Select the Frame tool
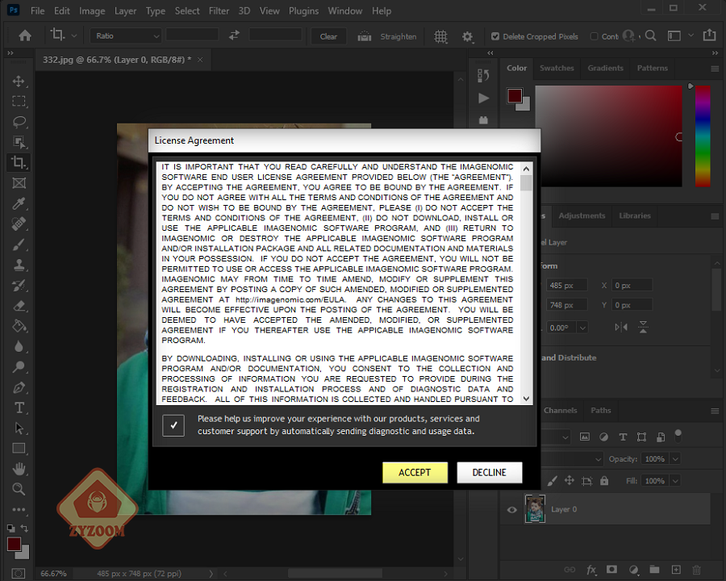This screenshot has width=726, height=581. point(19,183)
